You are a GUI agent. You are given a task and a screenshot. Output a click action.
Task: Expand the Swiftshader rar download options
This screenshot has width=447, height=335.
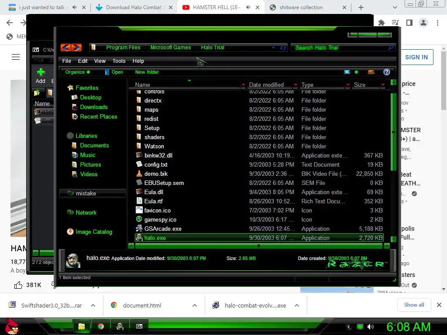(93, 305)
